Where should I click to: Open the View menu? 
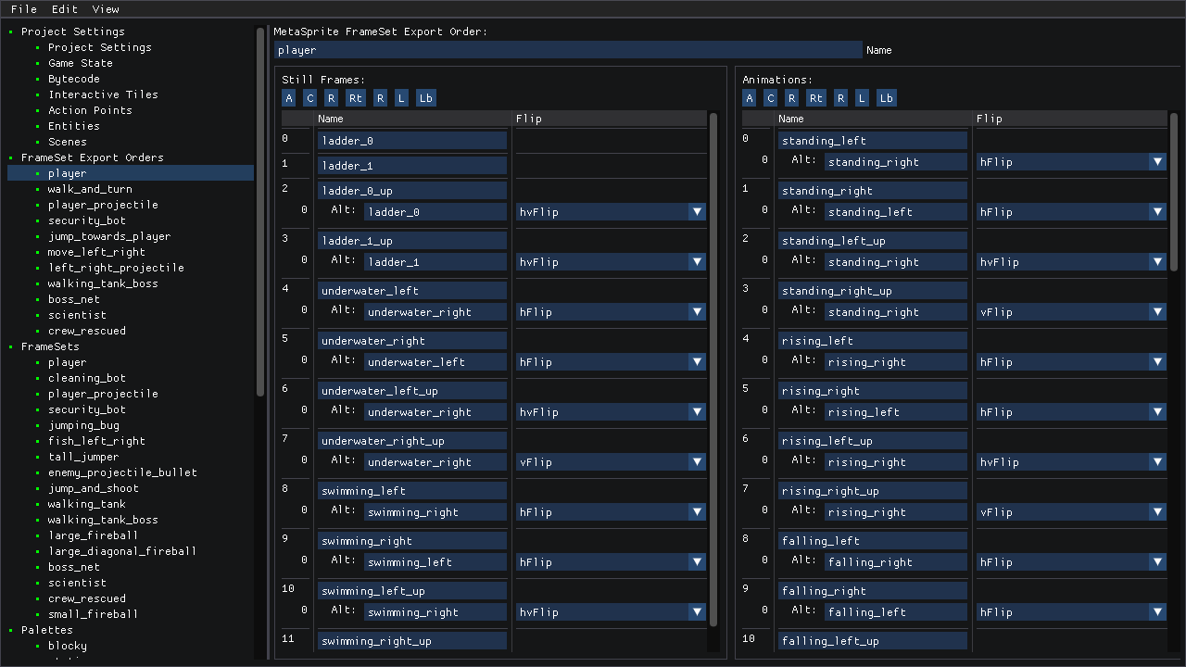[x=106, y=9]
